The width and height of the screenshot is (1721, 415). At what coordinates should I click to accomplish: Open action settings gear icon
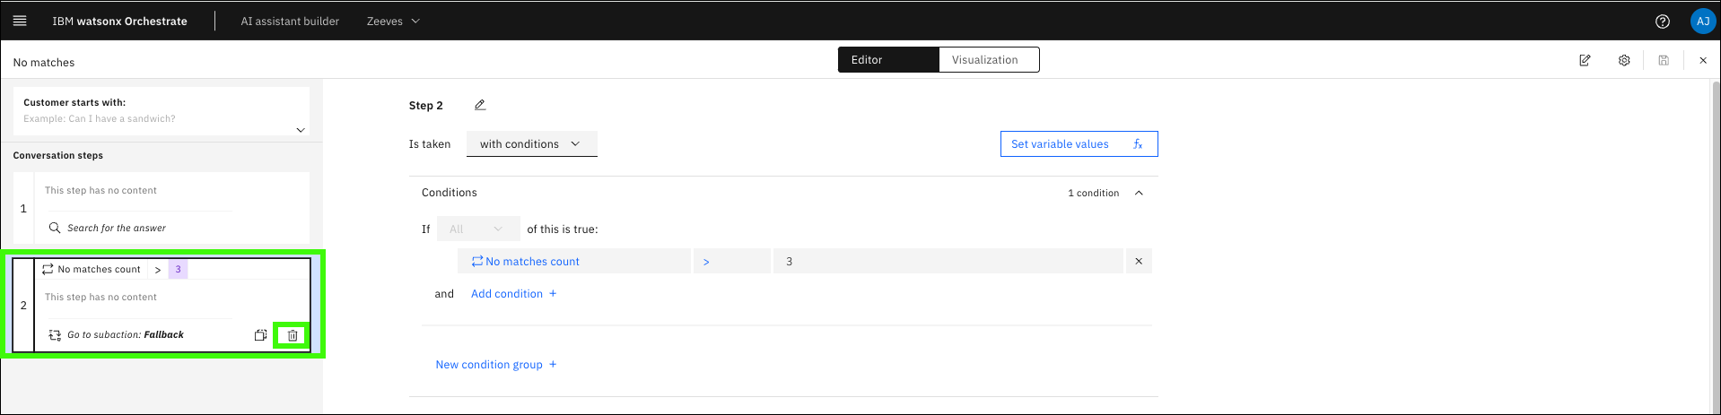[1624, 60]
